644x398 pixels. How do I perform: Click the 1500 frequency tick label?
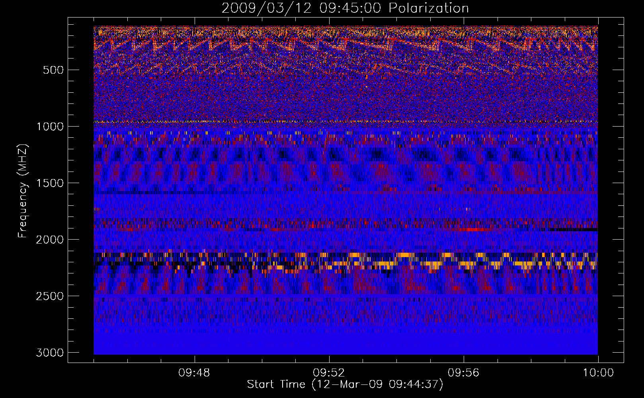tap(50, 183)
